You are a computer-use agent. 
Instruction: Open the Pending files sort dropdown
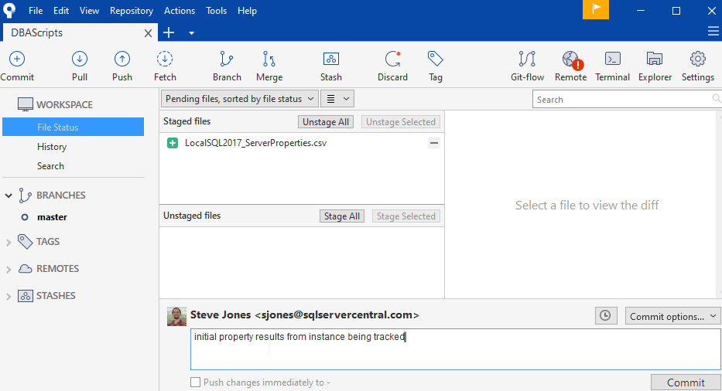240,99
